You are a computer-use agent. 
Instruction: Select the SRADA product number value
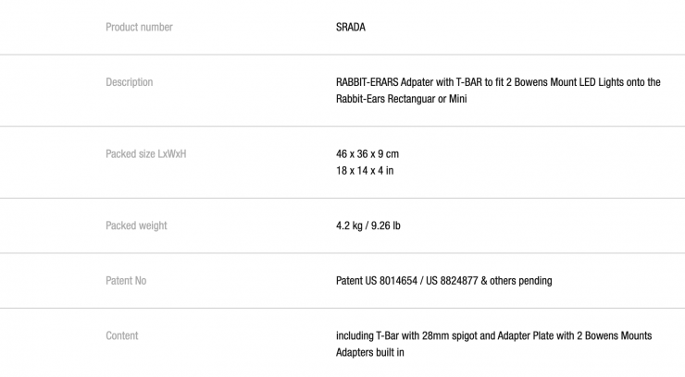tap(351, 28)
